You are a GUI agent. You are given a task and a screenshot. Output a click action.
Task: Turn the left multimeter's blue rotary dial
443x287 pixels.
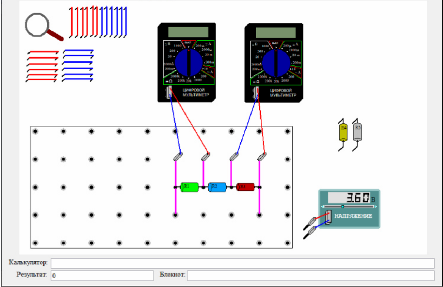(189, 63)
